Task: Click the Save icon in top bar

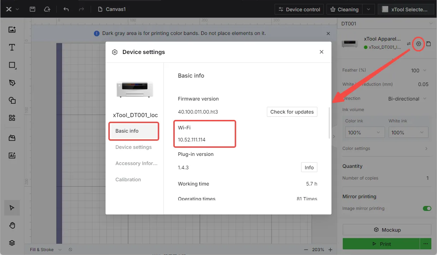Action: 32,9
